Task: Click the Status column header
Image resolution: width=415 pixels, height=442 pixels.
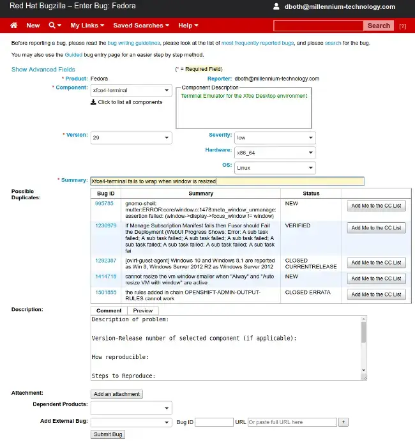Action: (x=311, y=194)
